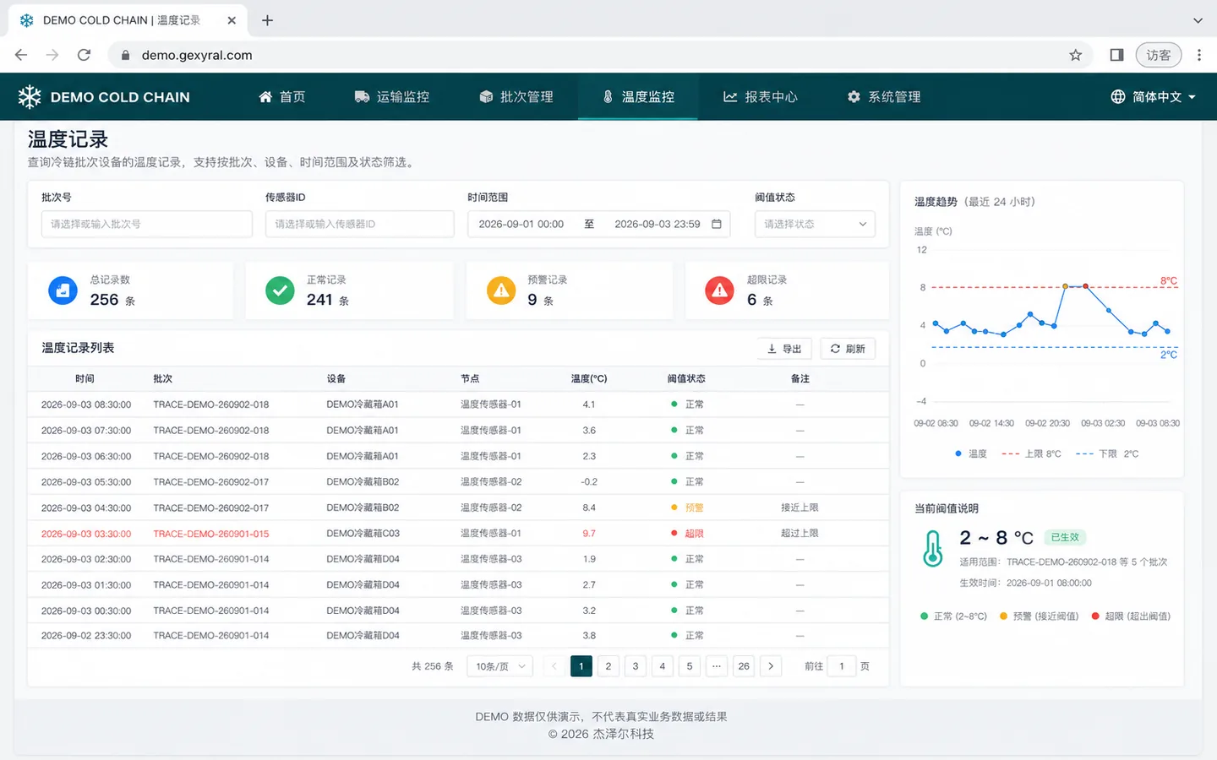The image size is (1217, 760).
Task: Go to 首页 in navigation
Action: [282, 97]
